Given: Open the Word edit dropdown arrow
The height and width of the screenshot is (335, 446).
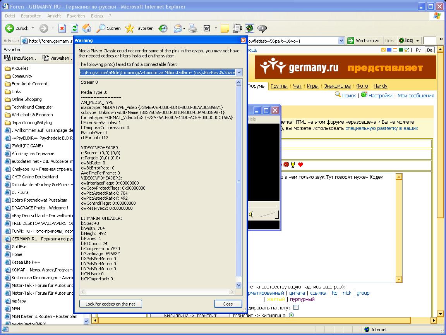Looking at the screenshot, I should pos(216,28).
